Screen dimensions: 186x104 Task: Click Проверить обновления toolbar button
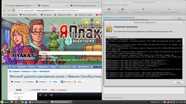pyautogui.click(x=143, y=11)
